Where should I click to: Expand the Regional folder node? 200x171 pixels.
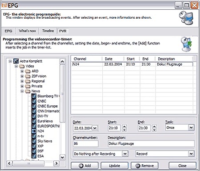(22, 81)
